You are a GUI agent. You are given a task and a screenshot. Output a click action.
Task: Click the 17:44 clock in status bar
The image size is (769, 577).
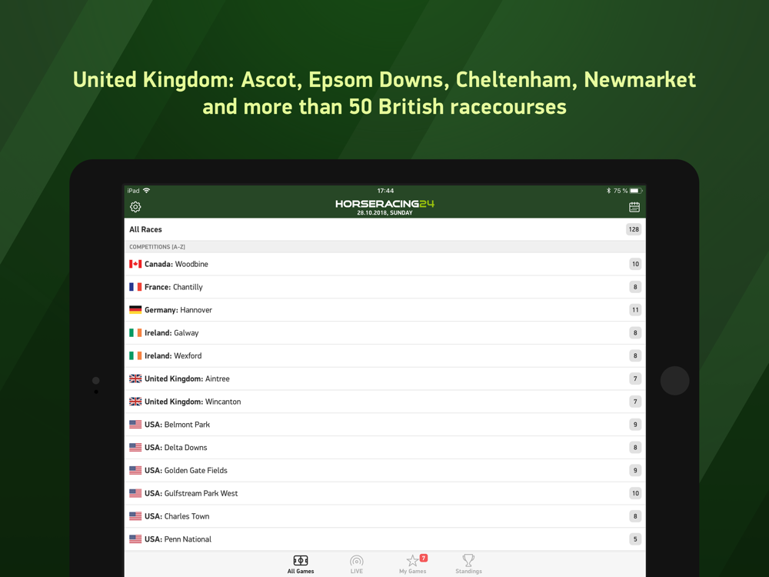coord(385,190)
